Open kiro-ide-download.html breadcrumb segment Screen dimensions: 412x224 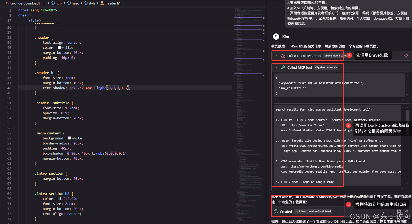pos(28,3)
